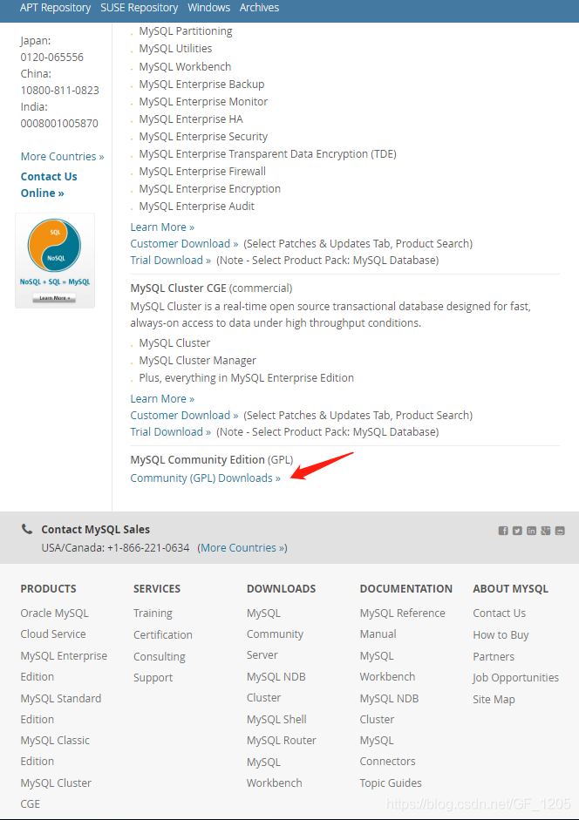Open the Certification link under Services
This screenshot has height=820, width=579.
(x=163, y=635)
